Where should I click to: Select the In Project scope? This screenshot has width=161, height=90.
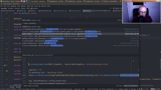point(25,27)
